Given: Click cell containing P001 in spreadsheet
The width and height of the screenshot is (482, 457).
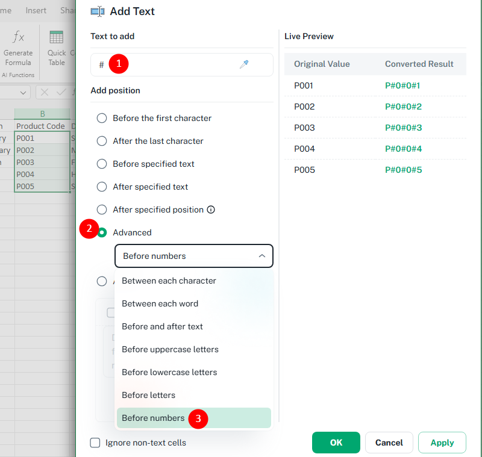Looking at the screenshot, I should [x=42, y=138].
